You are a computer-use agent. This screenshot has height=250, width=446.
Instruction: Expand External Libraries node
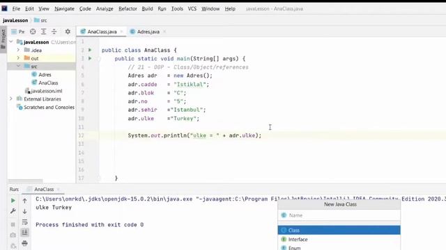11,99
